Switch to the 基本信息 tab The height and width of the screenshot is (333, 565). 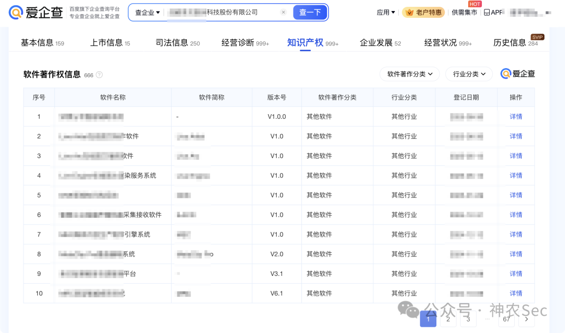coord(38,42)
